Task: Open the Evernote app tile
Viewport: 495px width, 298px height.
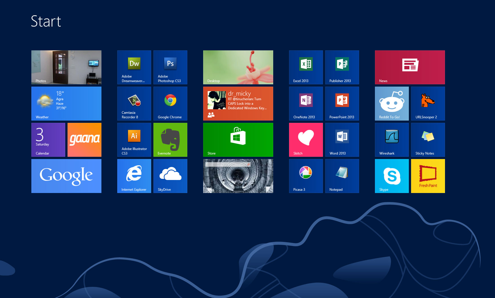Action: pyautogui.click(x=170, y=140)
